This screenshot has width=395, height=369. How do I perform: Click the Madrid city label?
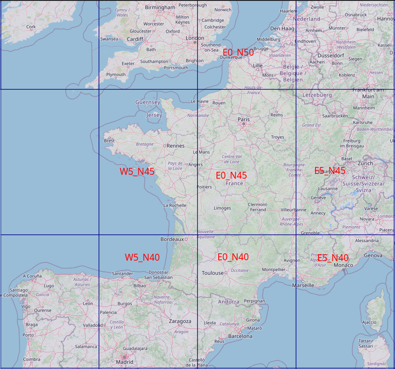click(x=124, y=362)
